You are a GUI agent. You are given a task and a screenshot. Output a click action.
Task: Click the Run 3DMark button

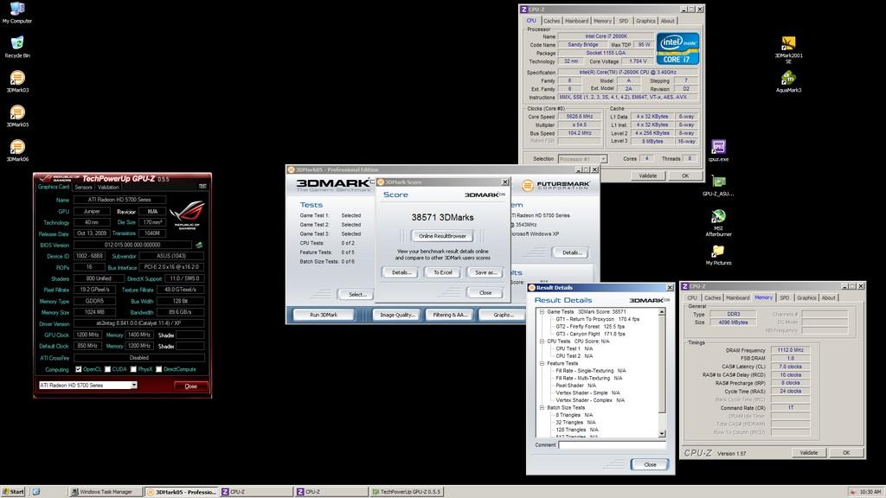[x=324, y=315]
